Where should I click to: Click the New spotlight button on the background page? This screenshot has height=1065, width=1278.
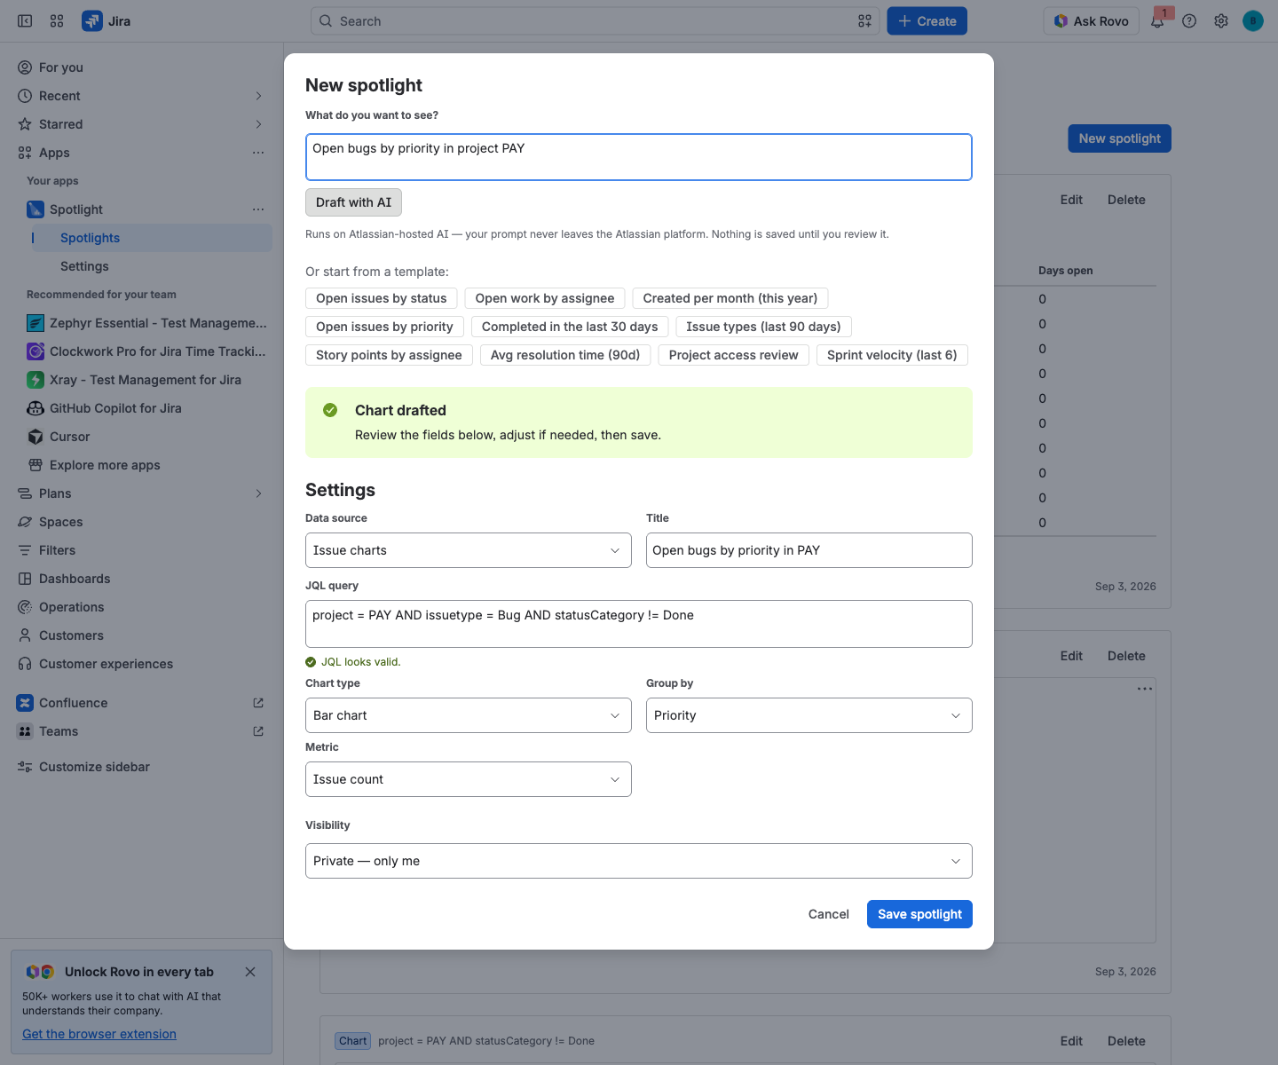[1119, 138]
